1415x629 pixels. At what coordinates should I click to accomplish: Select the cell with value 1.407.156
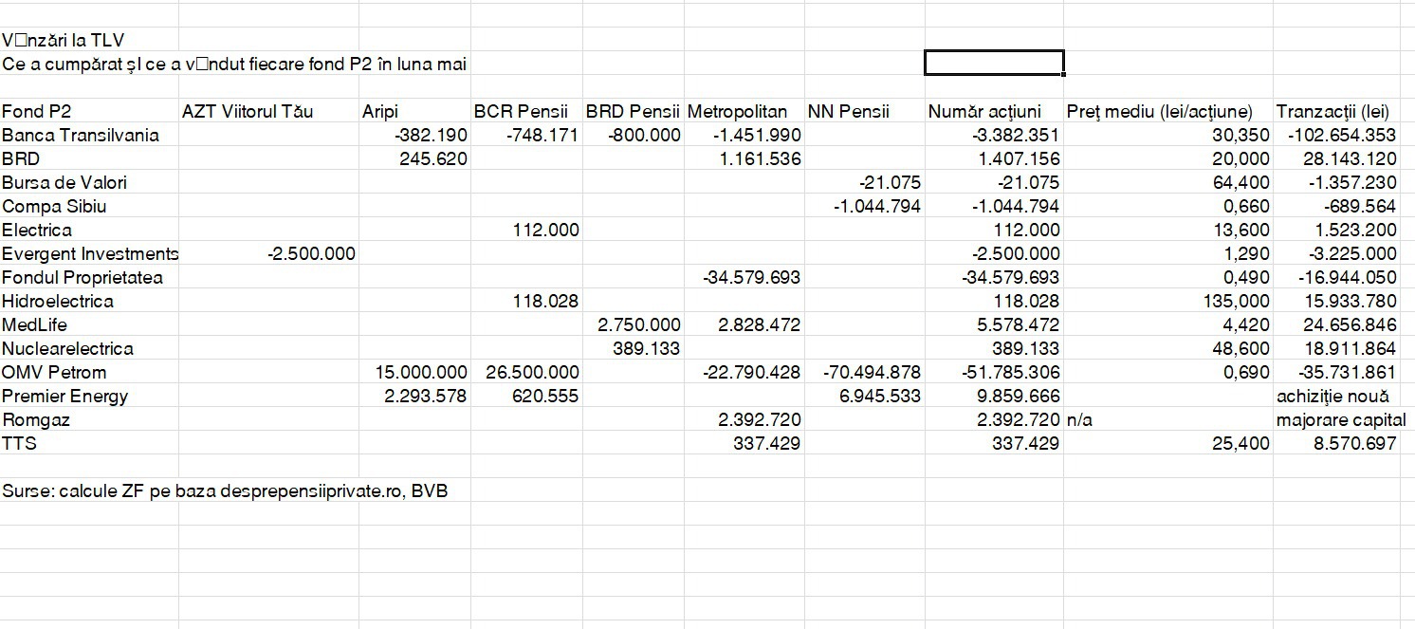point(1020,158)
